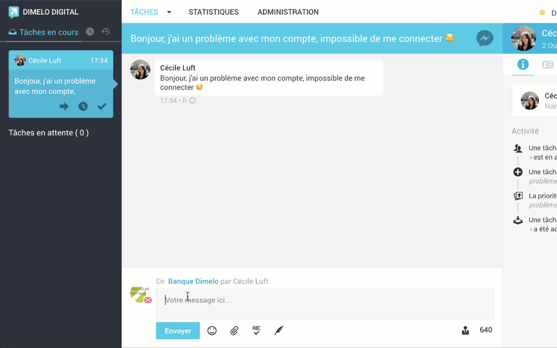Toggle the yellow availability status dot

[542, 13]
